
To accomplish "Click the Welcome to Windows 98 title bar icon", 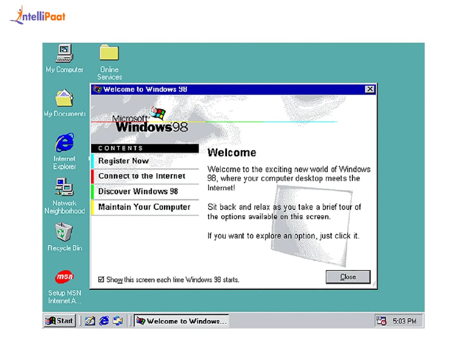I will point(97,89).
